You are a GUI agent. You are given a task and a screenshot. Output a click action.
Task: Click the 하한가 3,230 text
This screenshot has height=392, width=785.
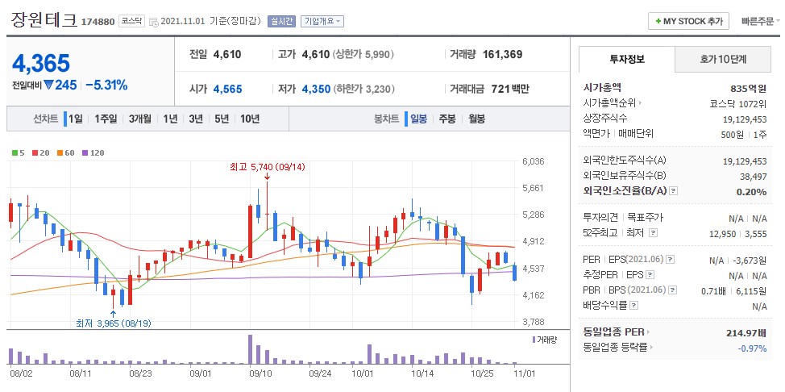click(x=363, y=90)
